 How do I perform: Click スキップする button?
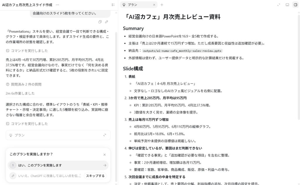coord(95,176)
